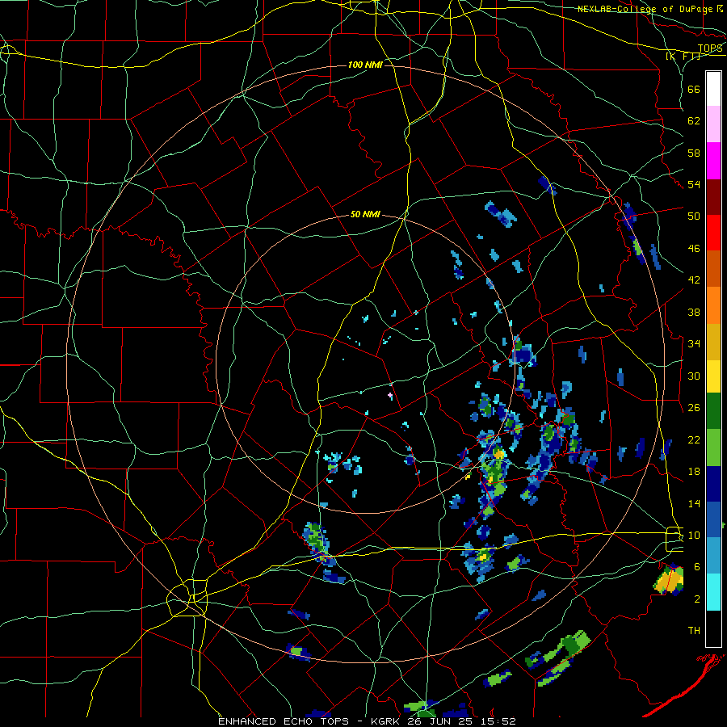Click the '54' legend value

(x=694, y=184)
